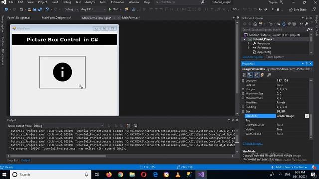Toggle Categorized view in Properties panel

click(244, 75)
